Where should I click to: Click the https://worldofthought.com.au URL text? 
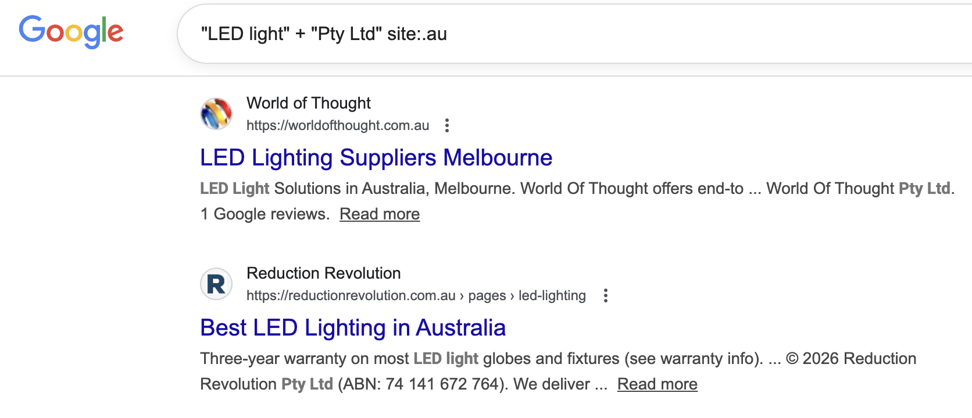pos(337,125)
